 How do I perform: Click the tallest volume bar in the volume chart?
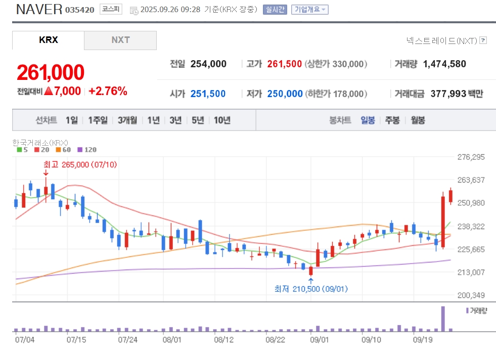point(443,319)
